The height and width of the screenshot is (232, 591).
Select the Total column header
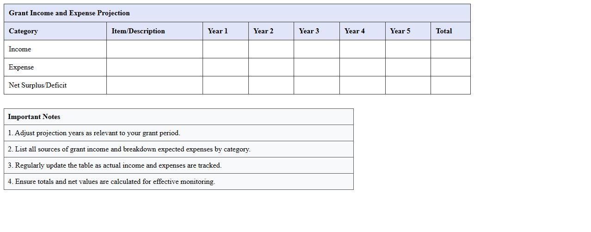click(x=443, y=31)
